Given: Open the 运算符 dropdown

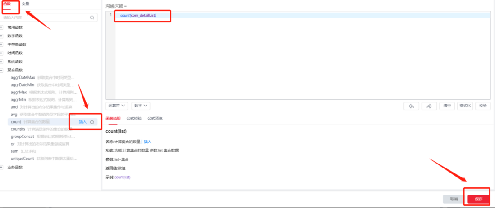Looking at the screenshot, I should (x=117, y=106).
